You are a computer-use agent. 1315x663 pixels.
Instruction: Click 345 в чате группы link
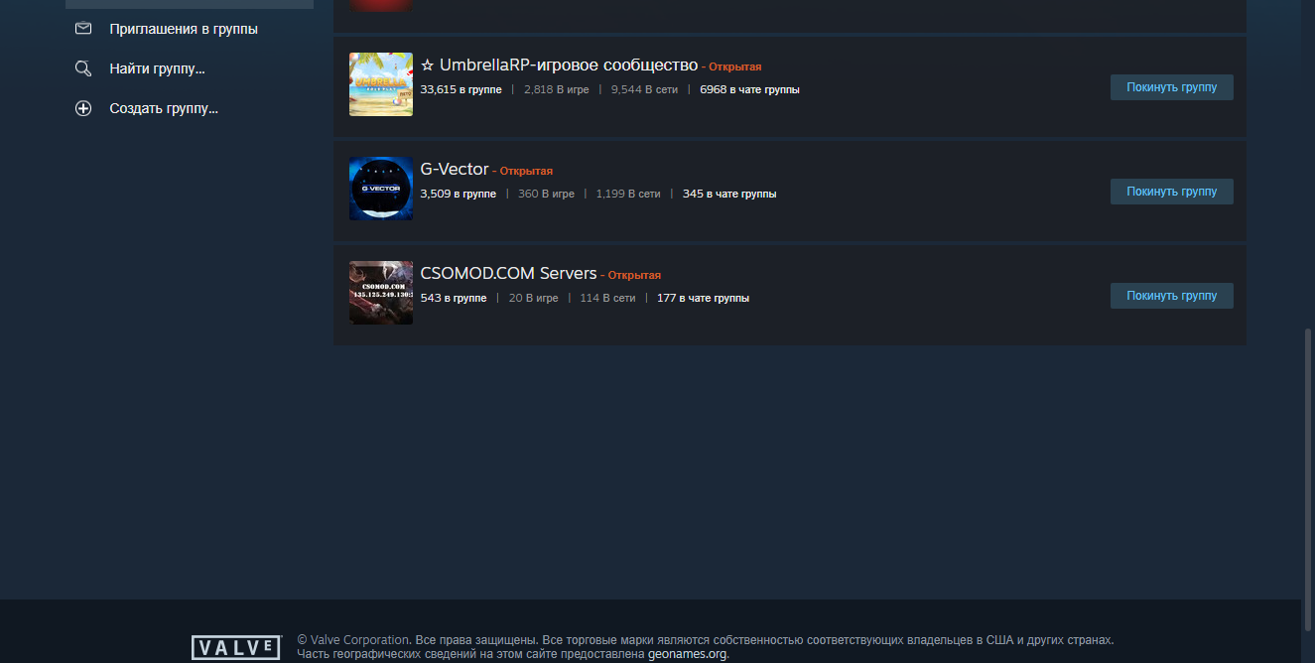[x=729, y=194]
